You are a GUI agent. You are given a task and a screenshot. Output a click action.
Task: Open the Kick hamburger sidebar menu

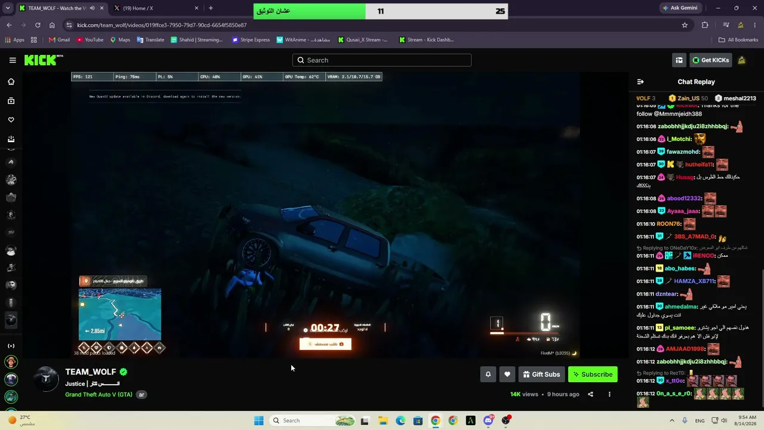coord(13,60)
